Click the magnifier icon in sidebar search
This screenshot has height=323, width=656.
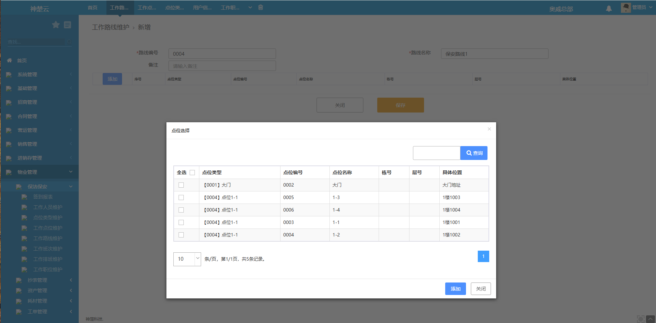(x=69, y=42)
